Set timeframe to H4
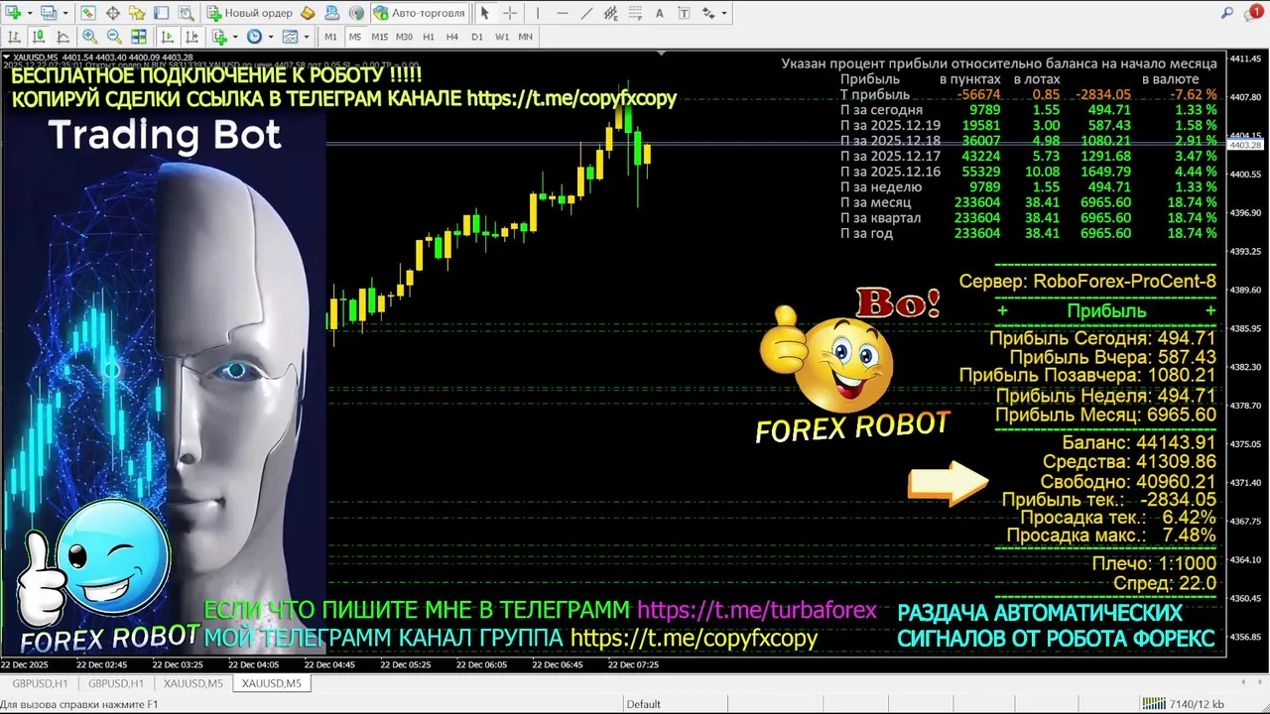The image size is (1270, 714). point(452,37)
